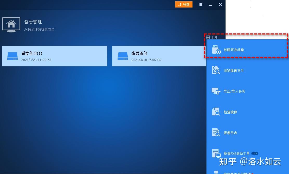Image resolution: width=289 pixels, height=174 pixels.
Task: Click the 工具 grid icon
Action: pos(208,37)
